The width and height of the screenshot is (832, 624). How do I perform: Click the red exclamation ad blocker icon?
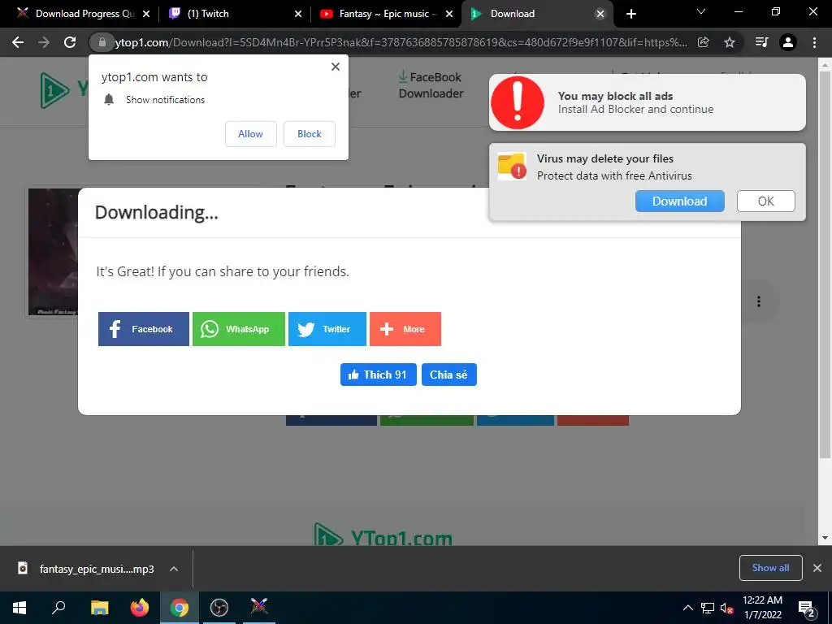[x=518, y=102]
